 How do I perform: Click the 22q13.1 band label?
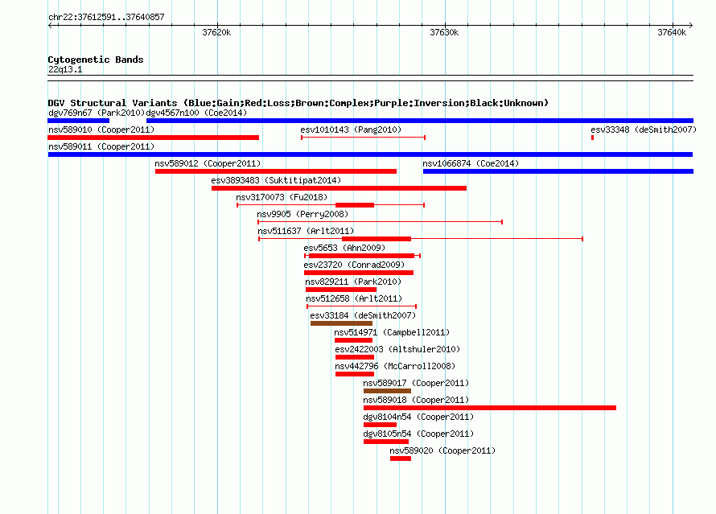point(65,69)
